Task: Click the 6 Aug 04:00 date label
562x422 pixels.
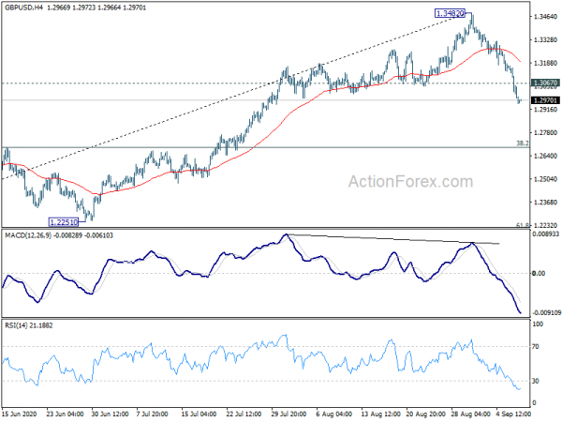Action: coord(334,414)
